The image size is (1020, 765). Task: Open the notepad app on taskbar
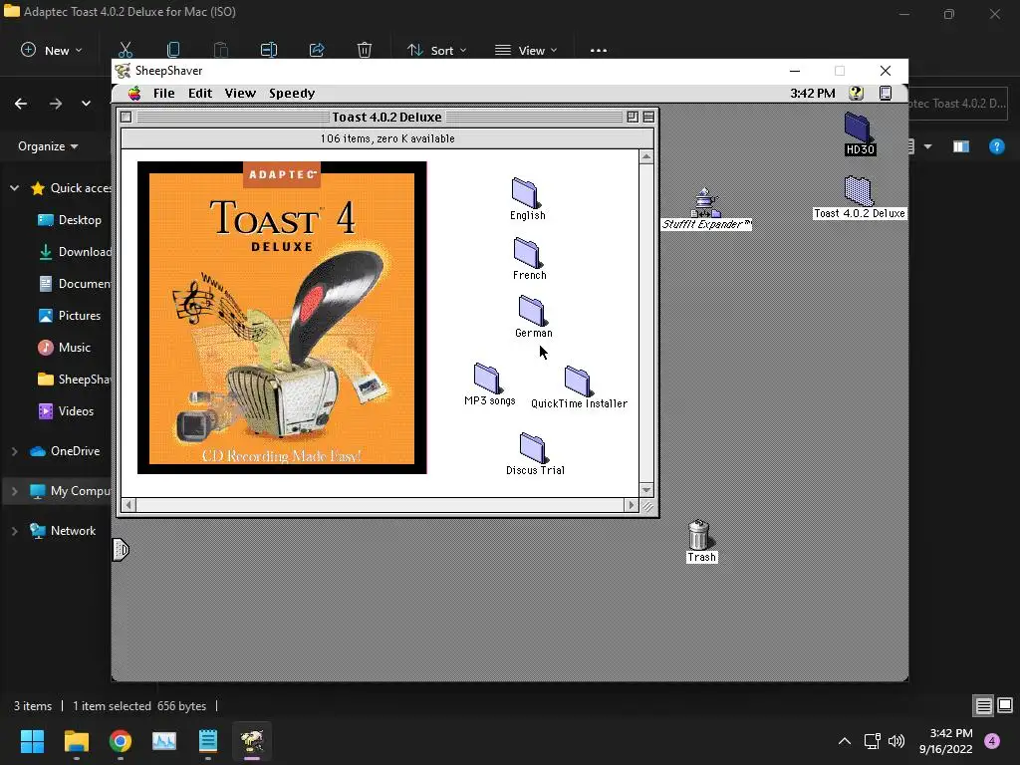click(207, 741)
